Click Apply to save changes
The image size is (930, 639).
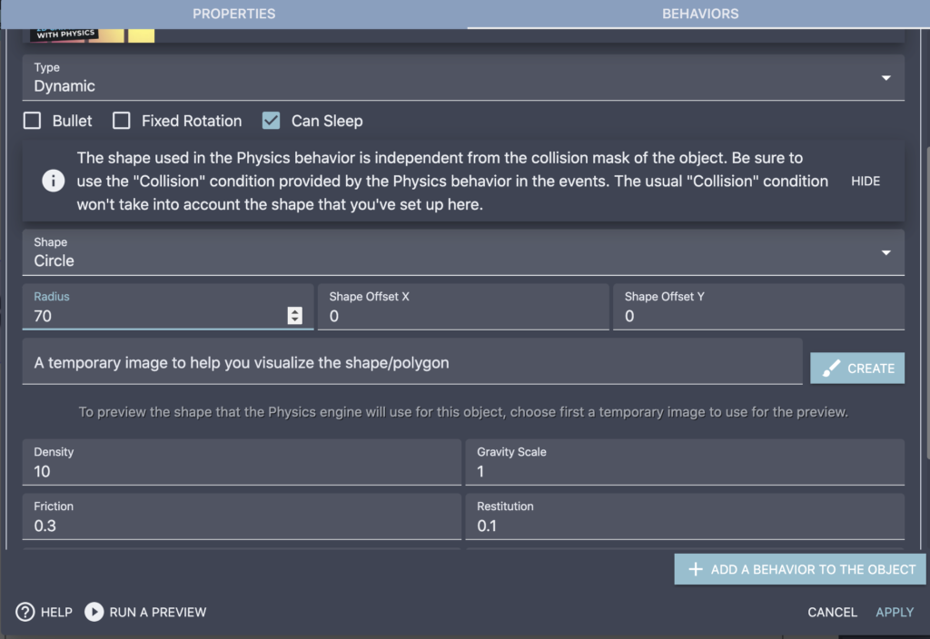pyautogui.click(x=895, y=612)
